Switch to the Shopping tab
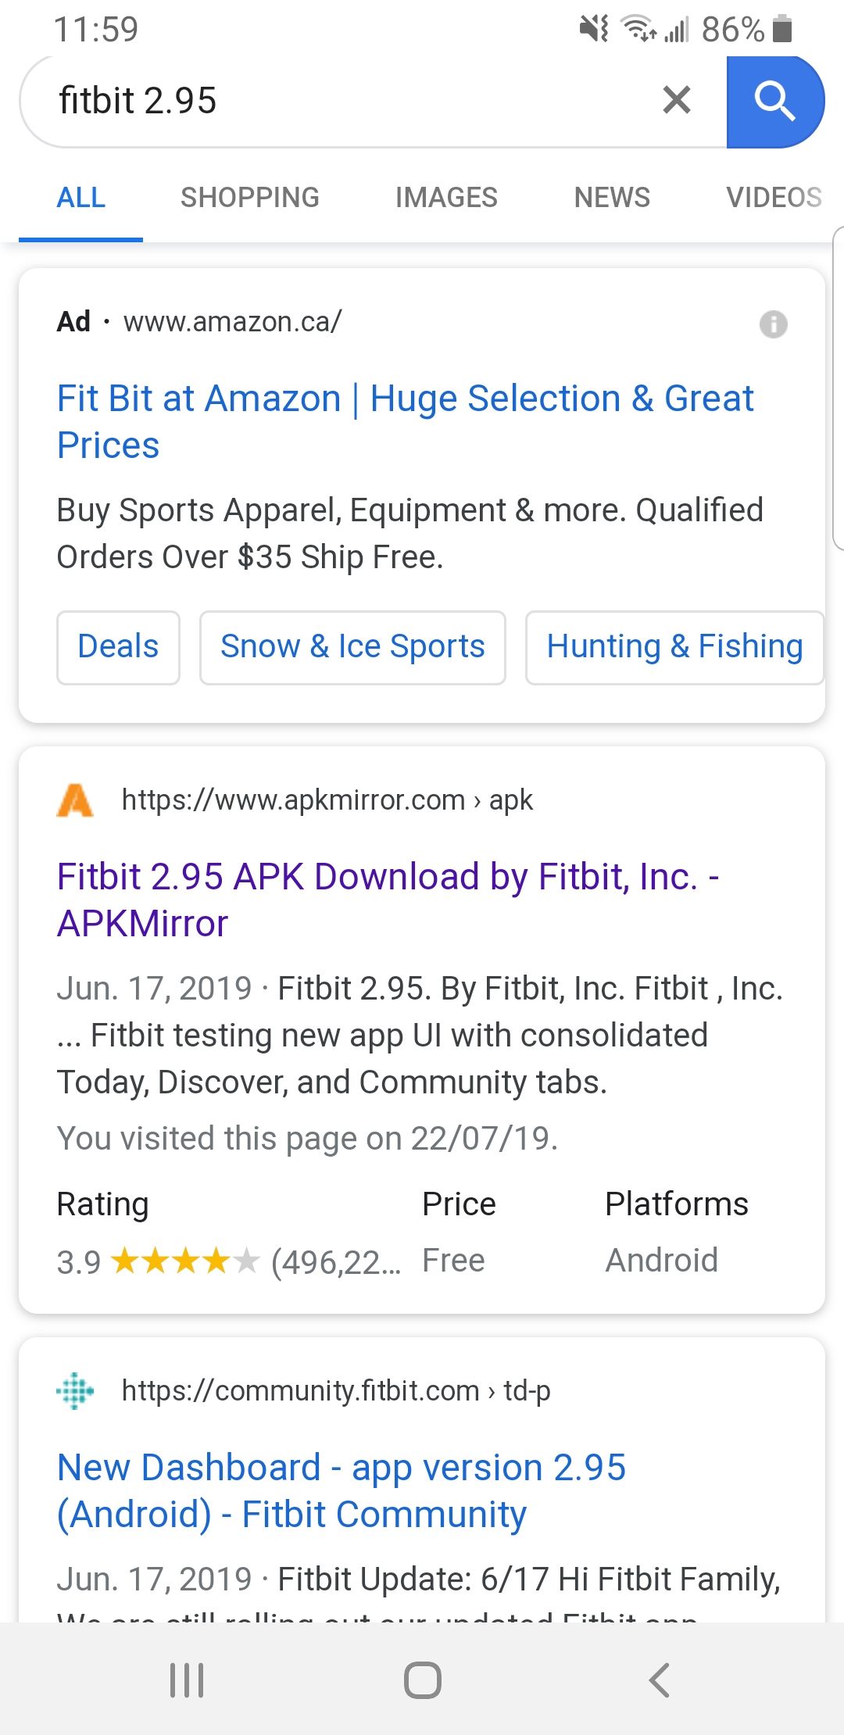The image size is (844, 1735). pyautogui.click(x=250, y=197)
